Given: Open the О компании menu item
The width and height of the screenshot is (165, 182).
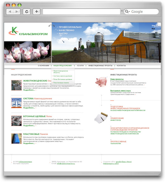Looking at the screenshot, I should click(x=44, y=66).
